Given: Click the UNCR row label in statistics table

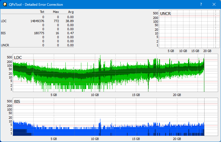Looking at the screenshot, I should (x=5, y=45).
